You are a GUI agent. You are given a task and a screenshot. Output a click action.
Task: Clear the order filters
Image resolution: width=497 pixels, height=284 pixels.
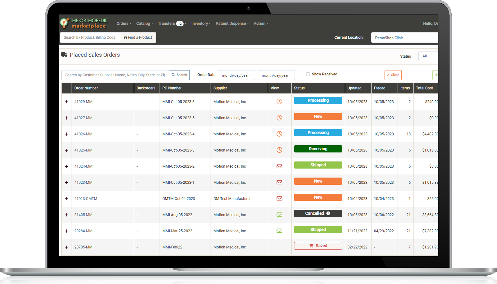[x=393, y=75]
